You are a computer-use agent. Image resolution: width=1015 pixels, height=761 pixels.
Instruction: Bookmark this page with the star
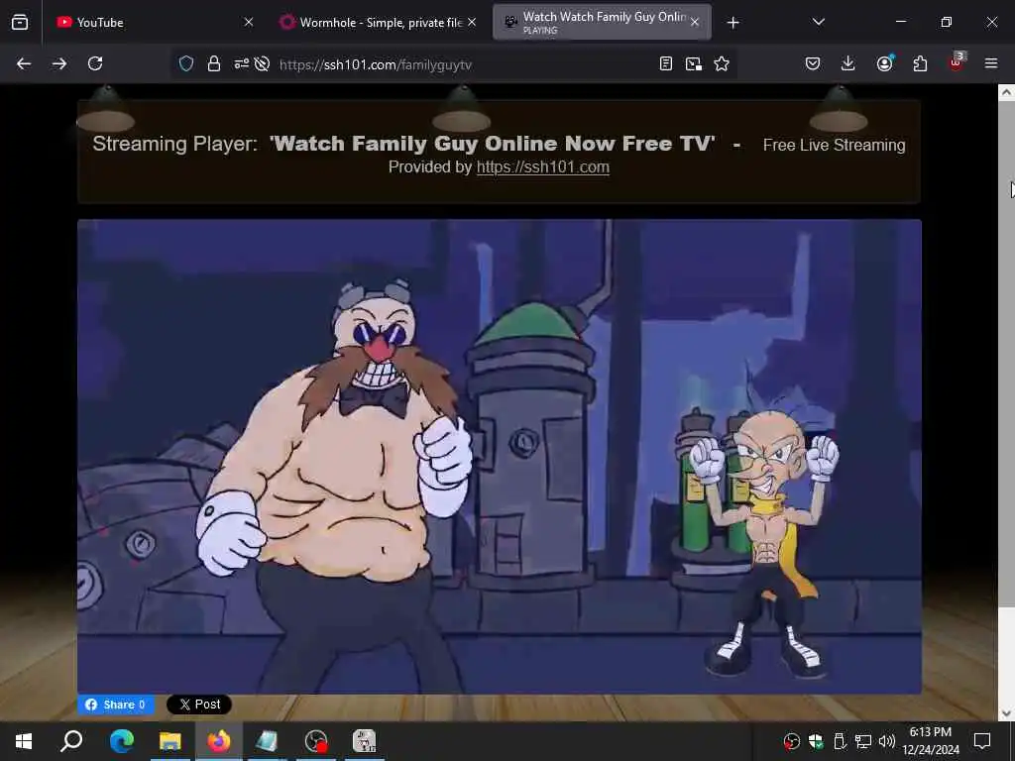click(722, 63)
